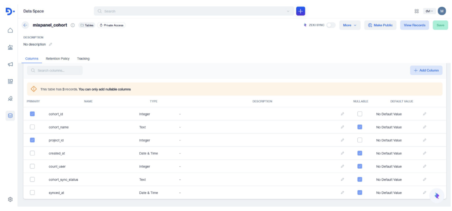
Task: Open the content layout sidebar icon
Action: point(10,81)
